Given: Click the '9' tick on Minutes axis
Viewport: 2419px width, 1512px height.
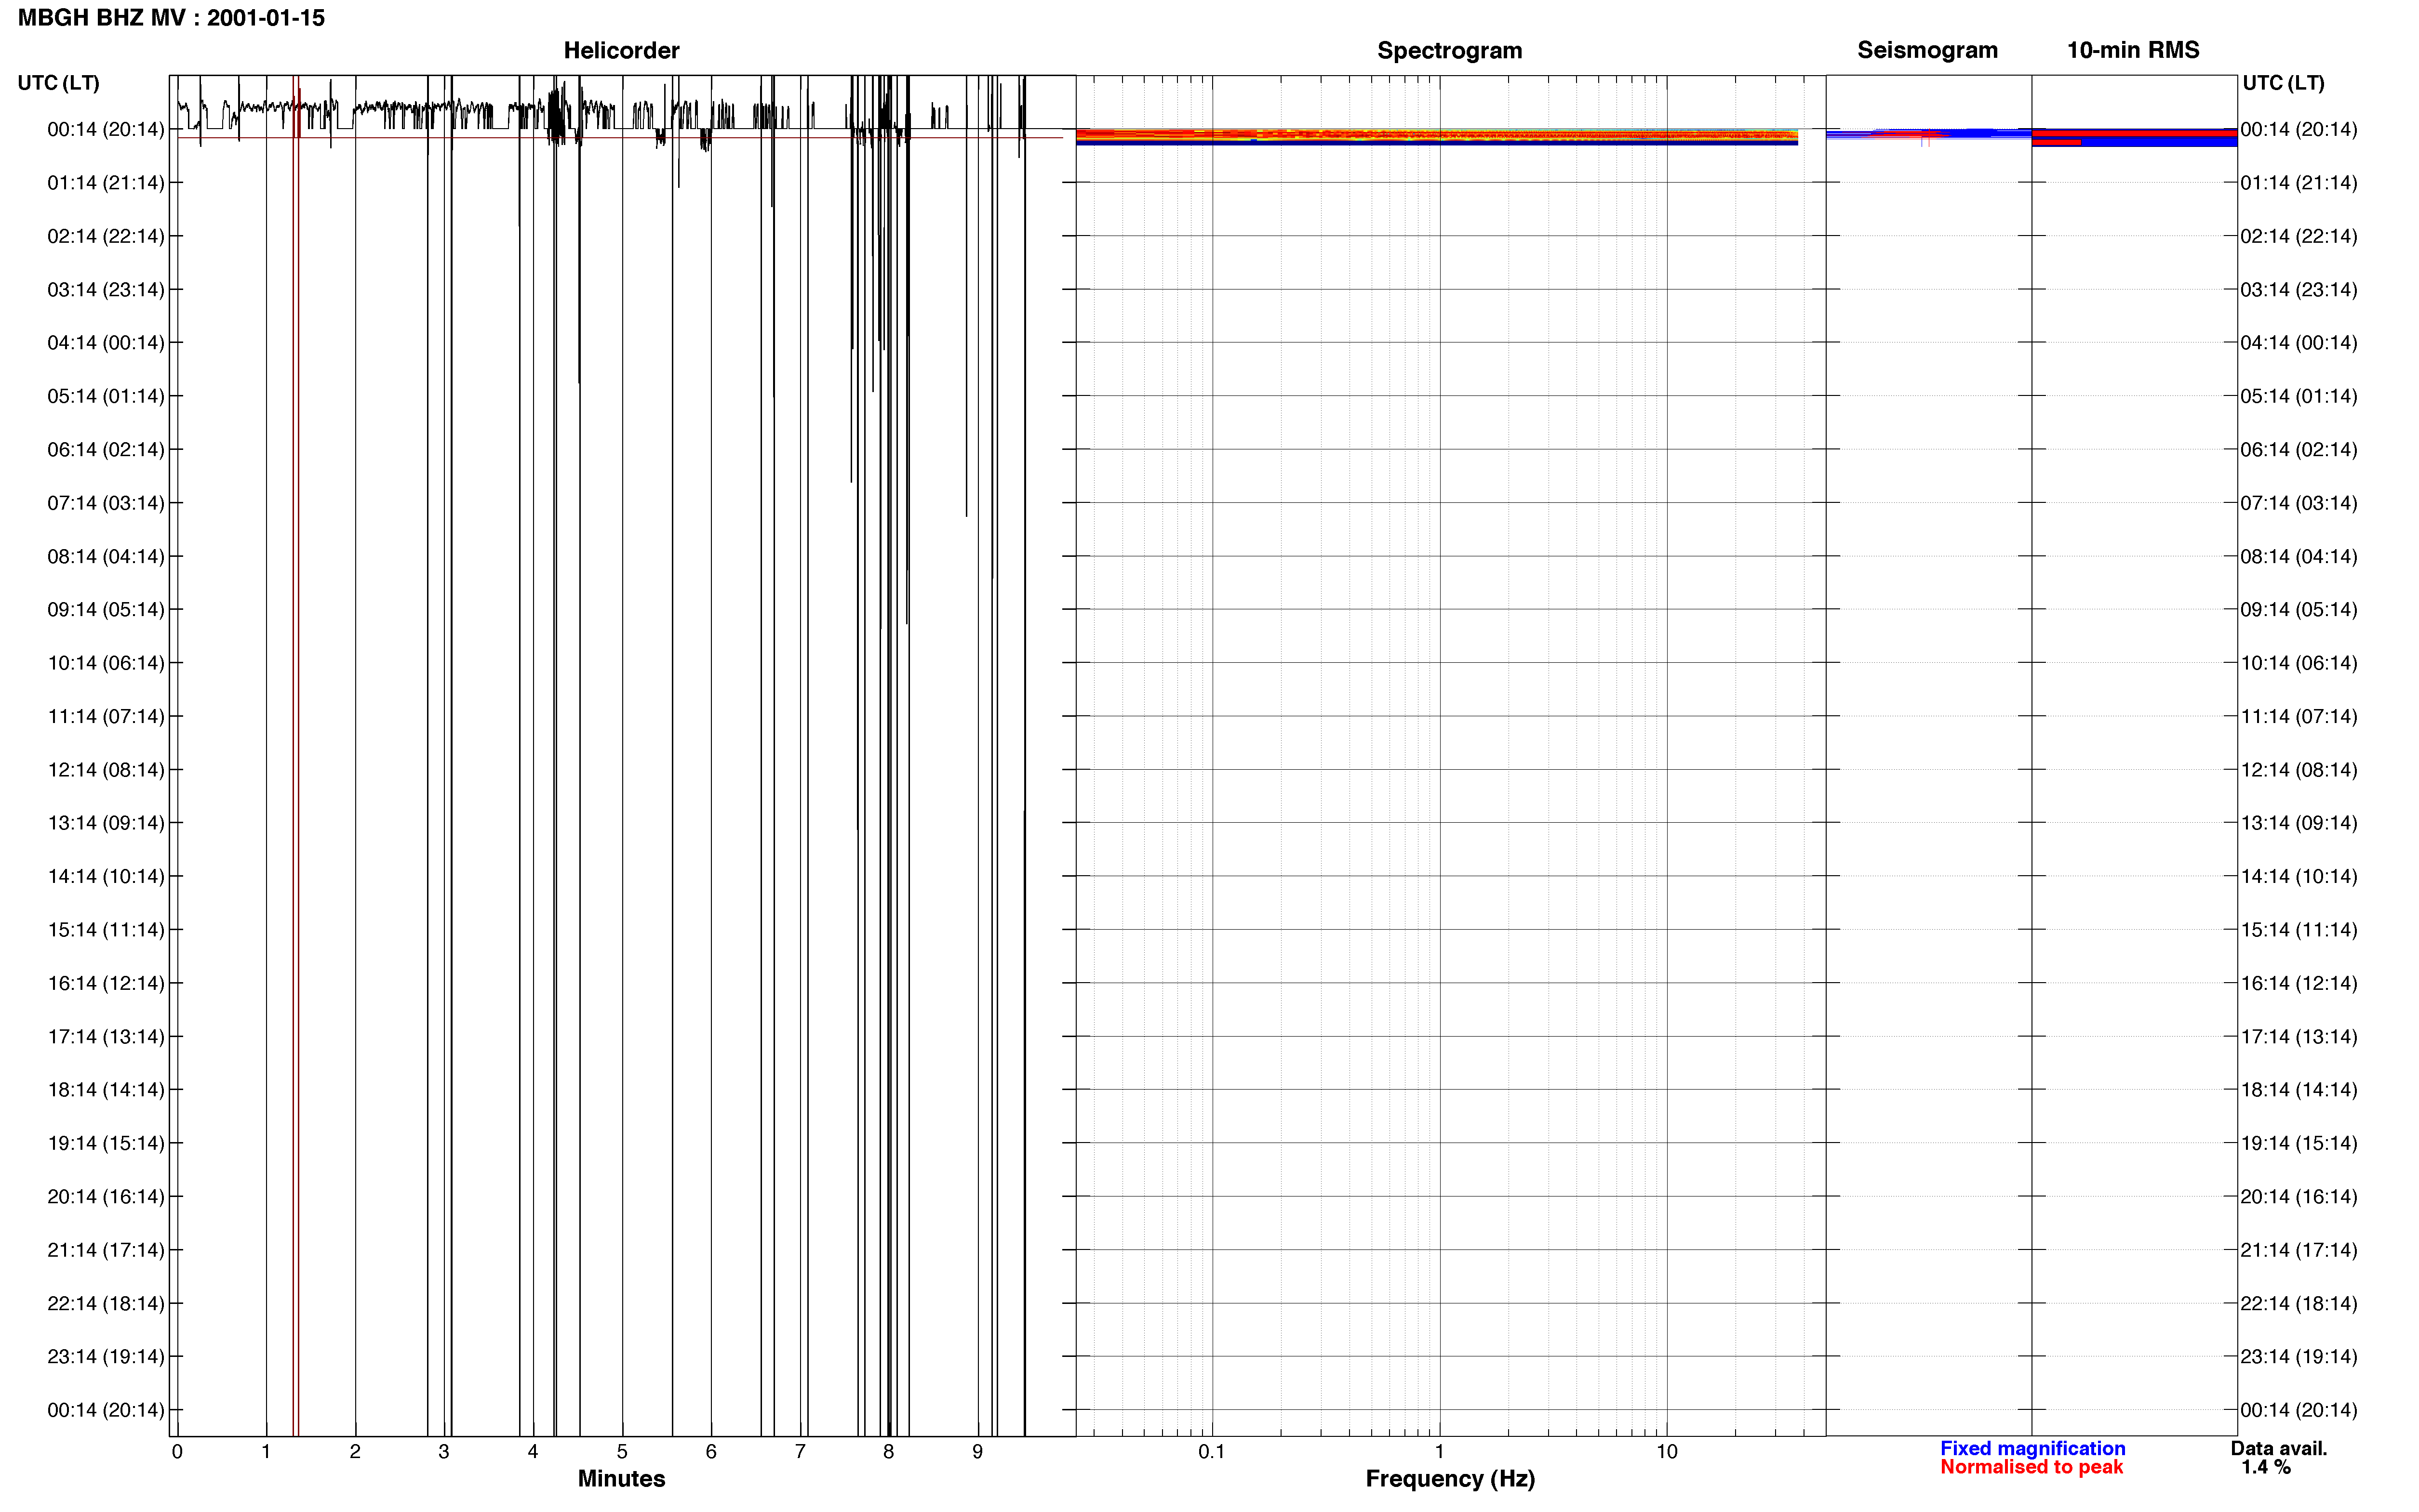Looking at the screenshot, I should click(977, 1452).
